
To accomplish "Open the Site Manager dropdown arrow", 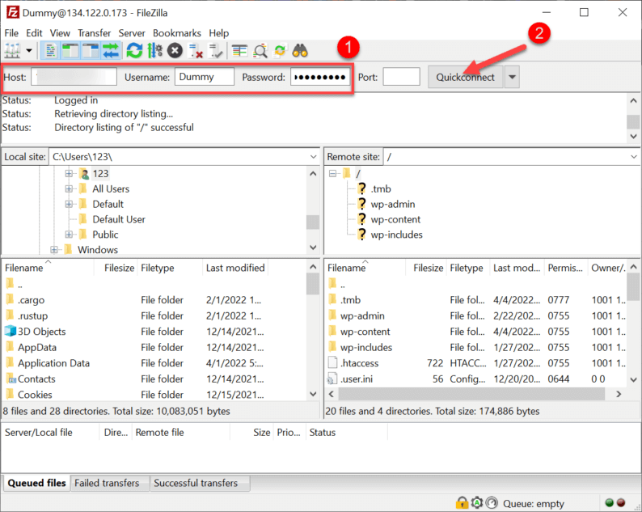I will tap(29, 51).
